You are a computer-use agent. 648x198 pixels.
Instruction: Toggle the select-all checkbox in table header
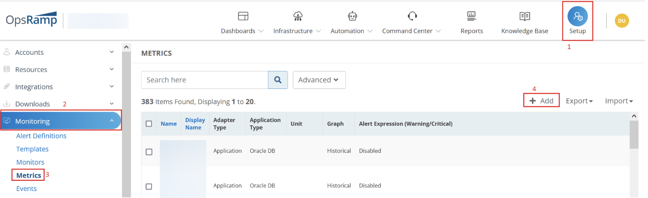pos(149,124)
